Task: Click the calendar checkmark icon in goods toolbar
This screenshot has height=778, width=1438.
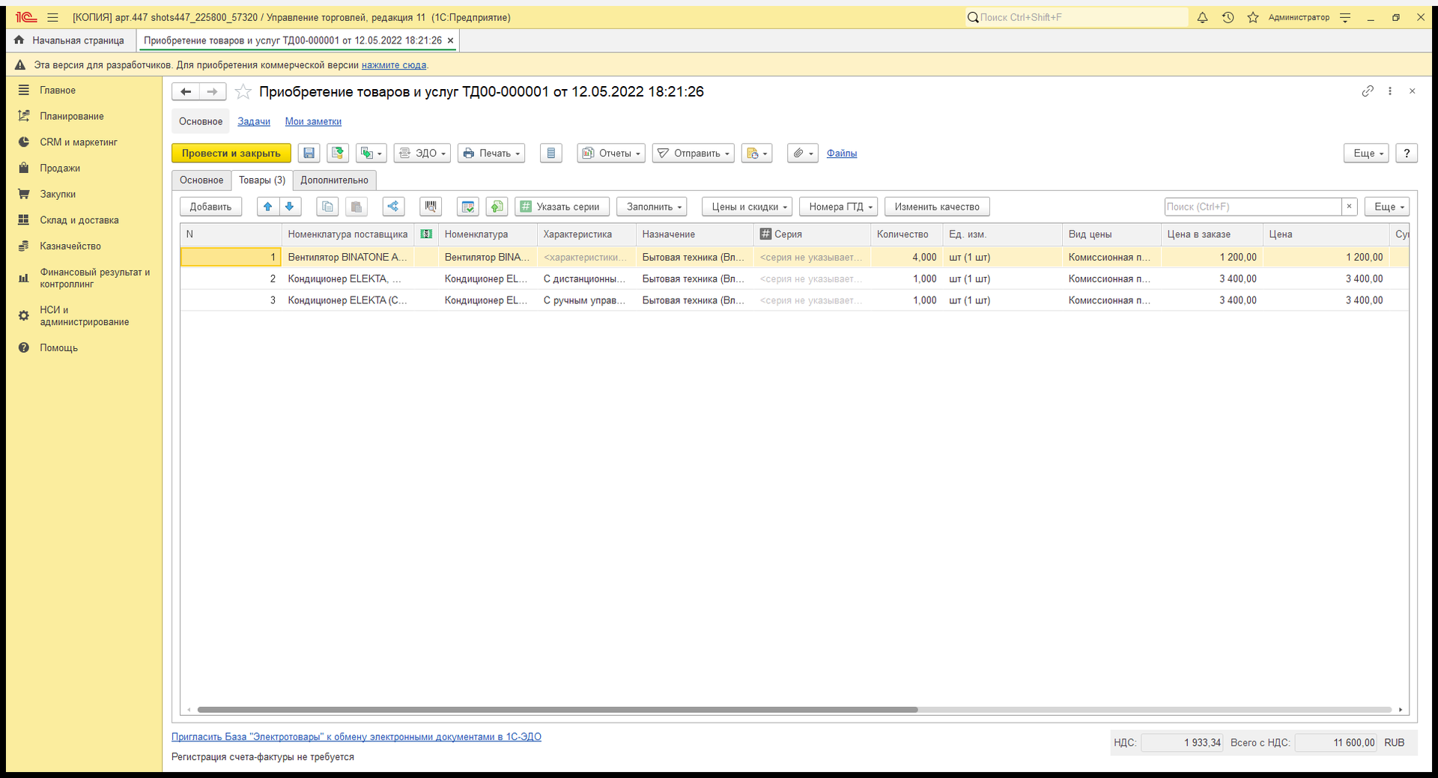Action: tap(468, 207)
